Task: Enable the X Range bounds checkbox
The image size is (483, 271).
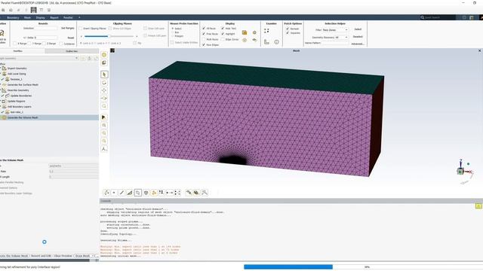Action: (15, 44)
